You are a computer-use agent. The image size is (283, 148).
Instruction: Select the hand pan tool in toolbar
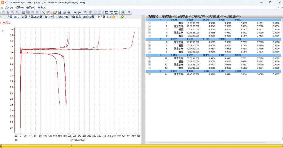(x=3, y=12)
